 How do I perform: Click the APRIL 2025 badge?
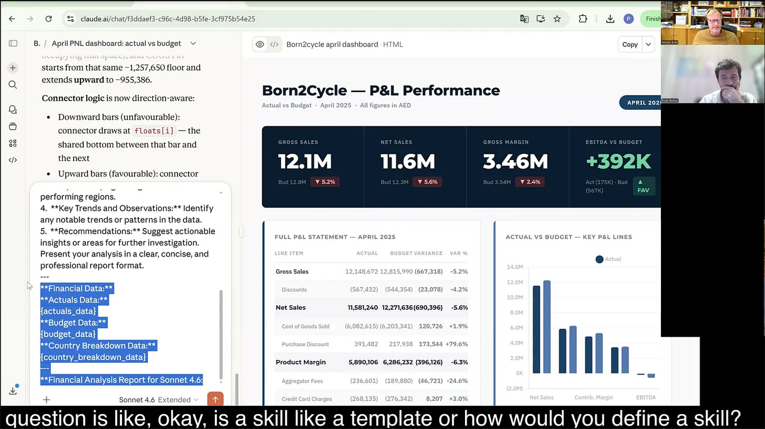pos(641,102)
